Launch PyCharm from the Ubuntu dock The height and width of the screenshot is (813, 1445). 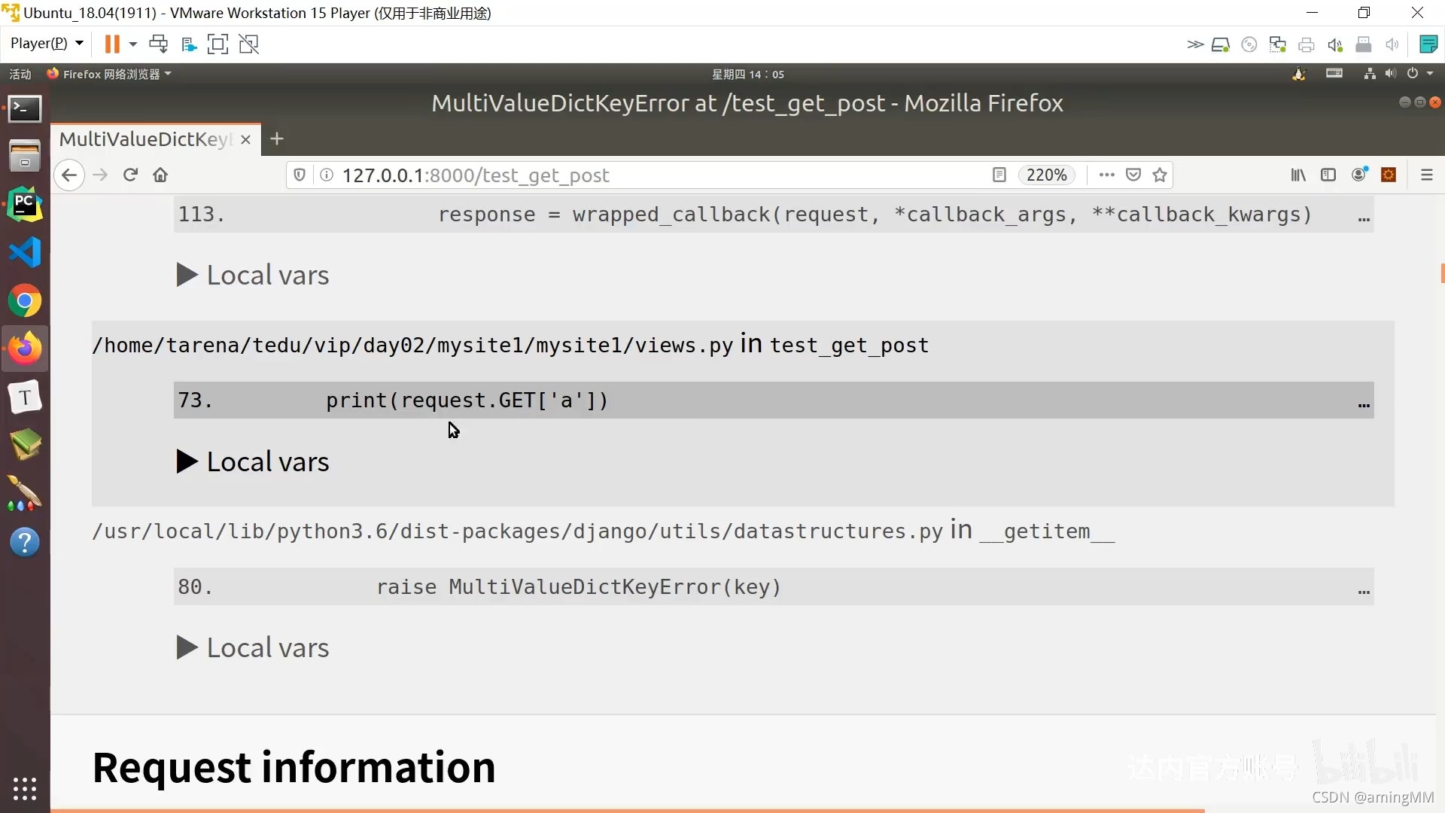pos(25,204)
